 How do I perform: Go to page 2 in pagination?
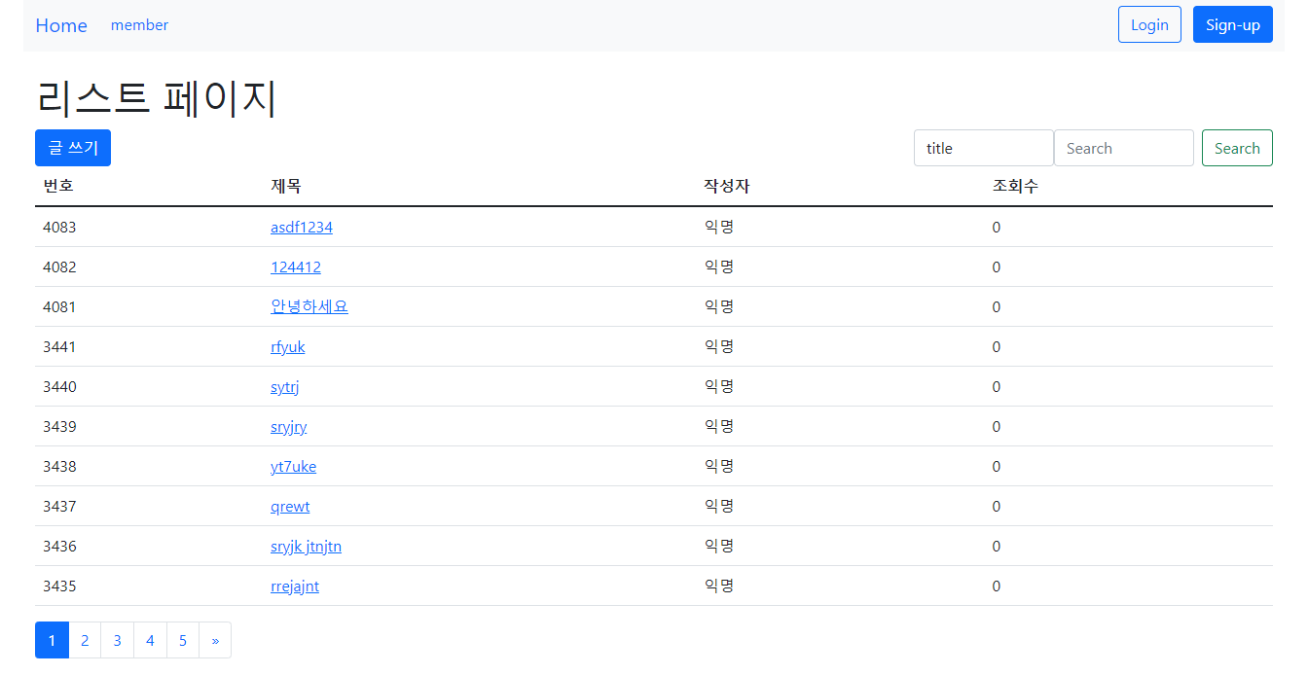85,640
